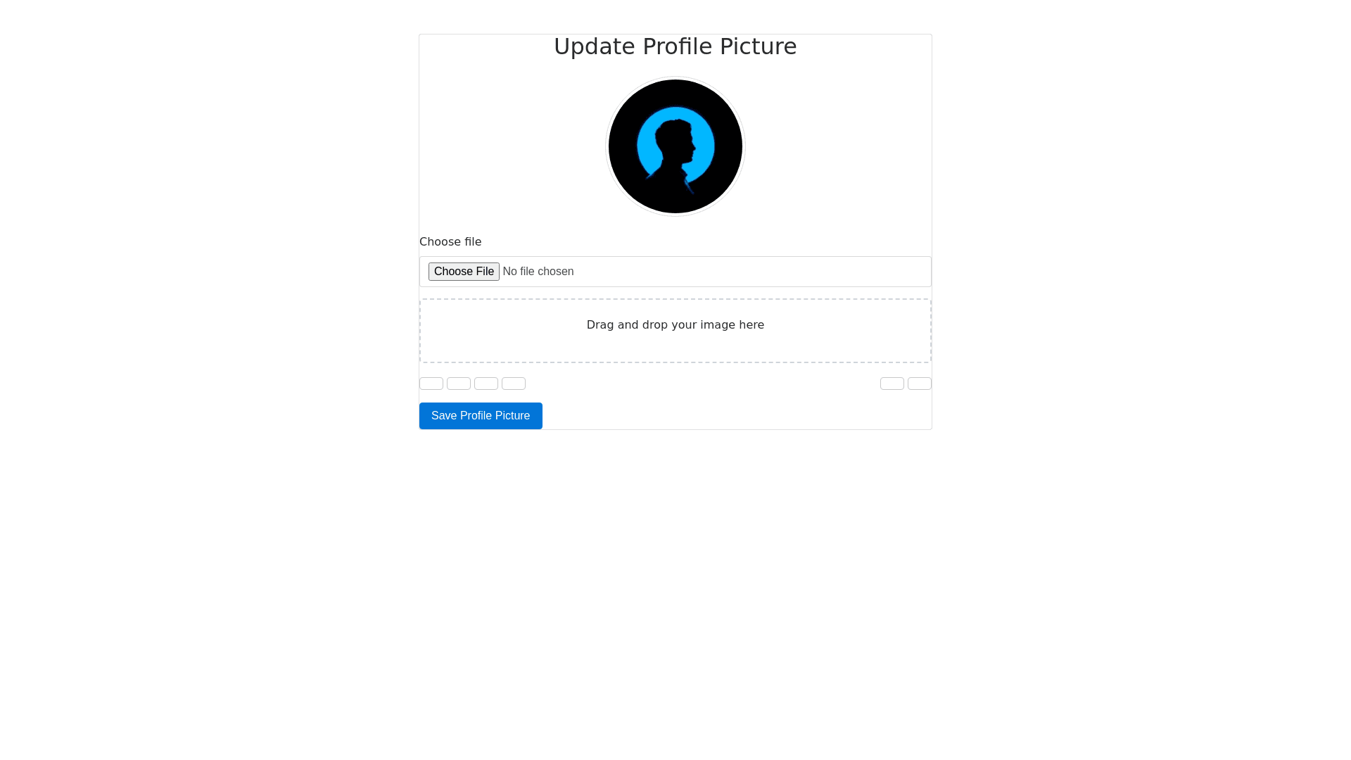Viewport: 1351px width, 760px height.
Task: Open the Choose File browse button
Action: coord(464,272)
